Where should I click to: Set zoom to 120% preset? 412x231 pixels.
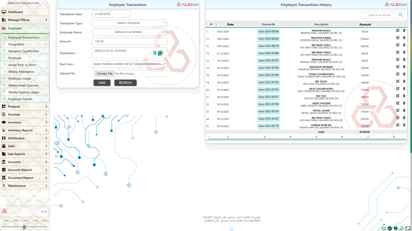point(44,221)
